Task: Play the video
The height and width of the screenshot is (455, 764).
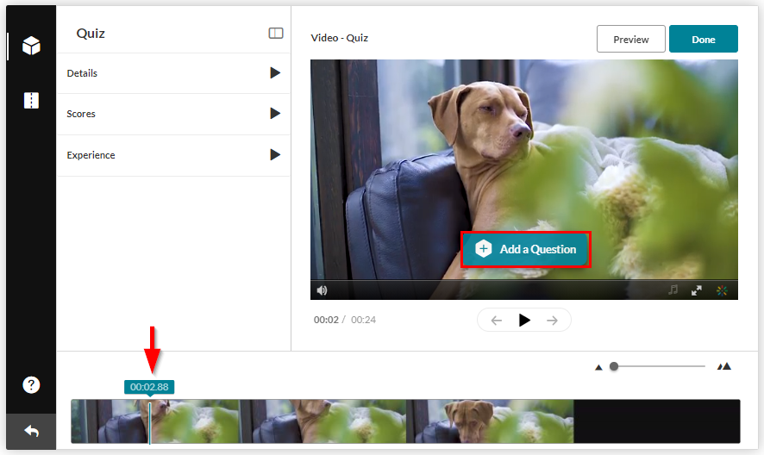Action: [x=524, y=320]
